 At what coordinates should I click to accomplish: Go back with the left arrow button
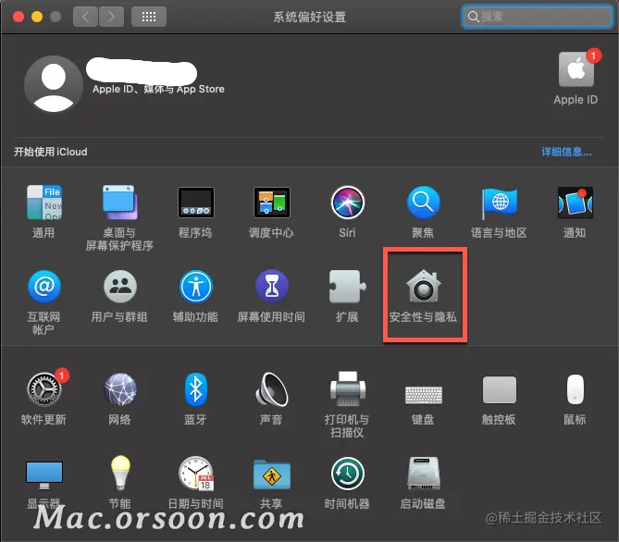[x=85, y=17]
